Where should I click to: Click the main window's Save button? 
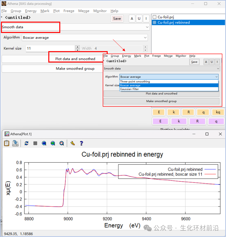(117, 19)
